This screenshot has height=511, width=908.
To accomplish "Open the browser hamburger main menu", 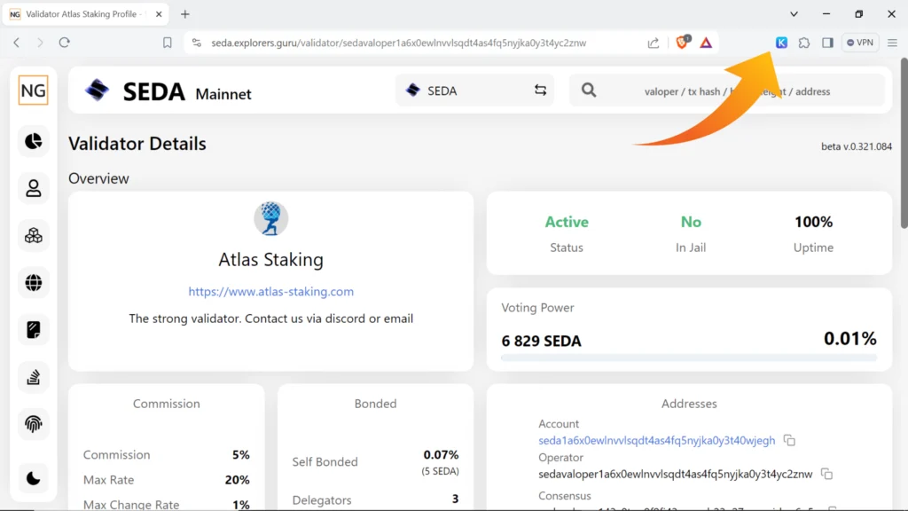I will coord(892,43).
